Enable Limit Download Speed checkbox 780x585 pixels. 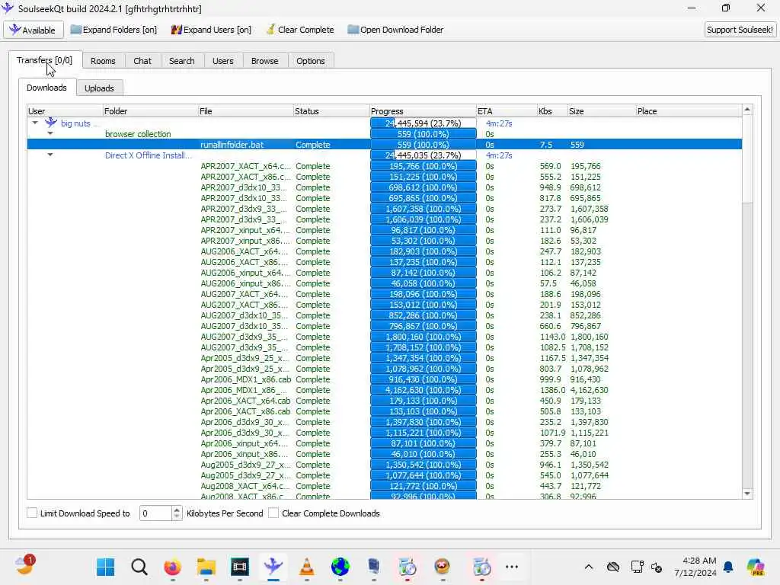pos(32,513)
